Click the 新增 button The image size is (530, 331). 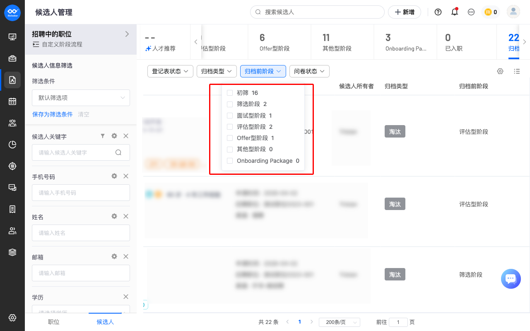click(x=405, y=12)
